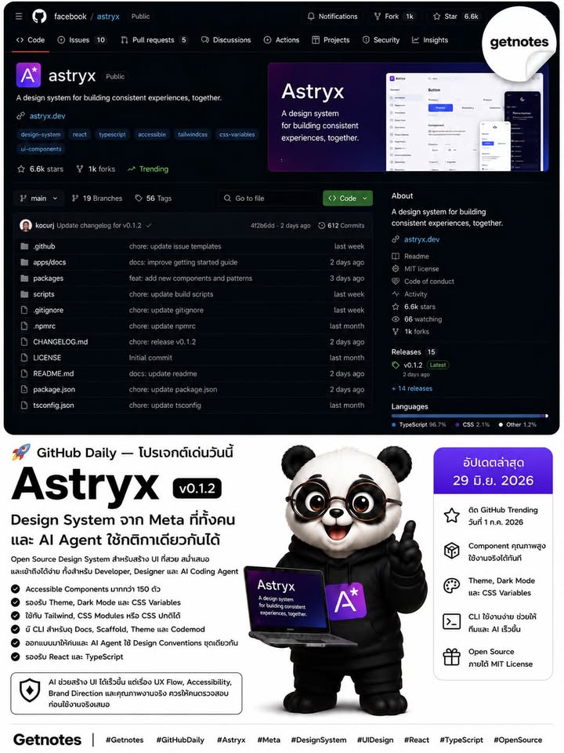Screen dimensions: 564x753
Task: Show the + 14 releases link
Action: tap(412, 388)
